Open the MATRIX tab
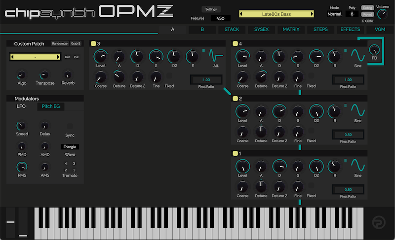Screen dimensions: 395x240 point(291,30)
